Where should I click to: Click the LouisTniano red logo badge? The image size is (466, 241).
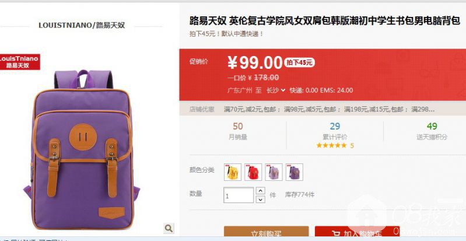20,62
